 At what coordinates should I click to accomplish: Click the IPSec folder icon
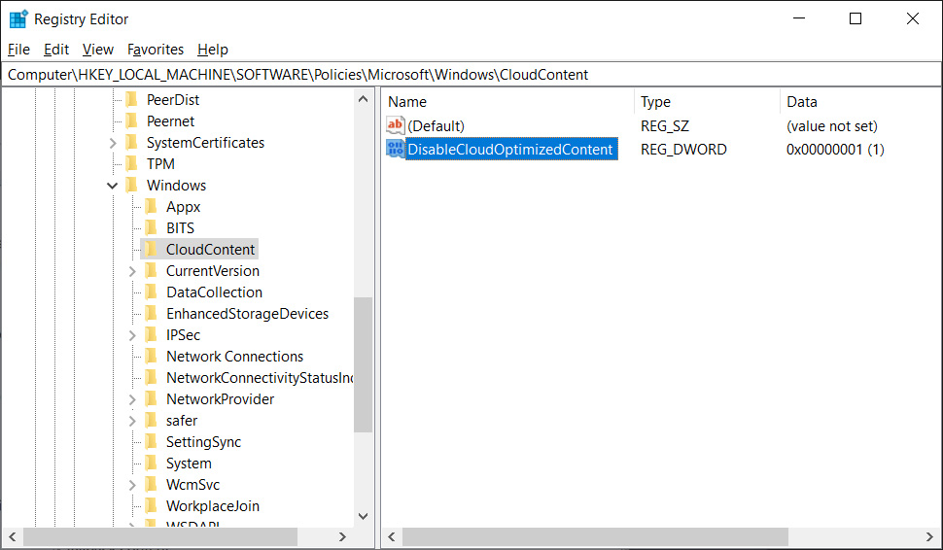tap(152, 335)
